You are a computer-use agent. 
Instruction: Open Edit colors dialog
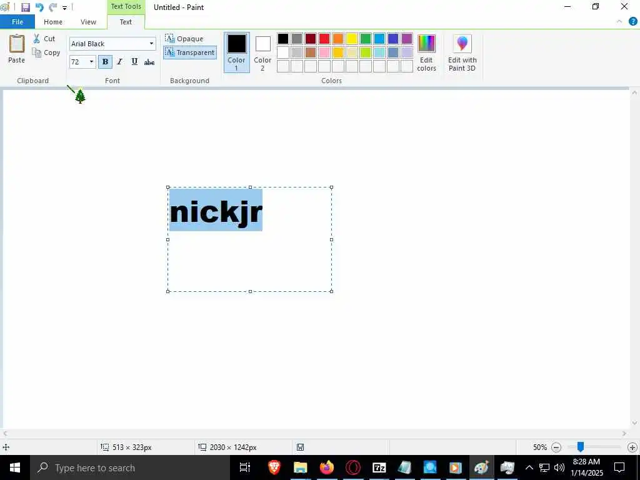point(426,52)
